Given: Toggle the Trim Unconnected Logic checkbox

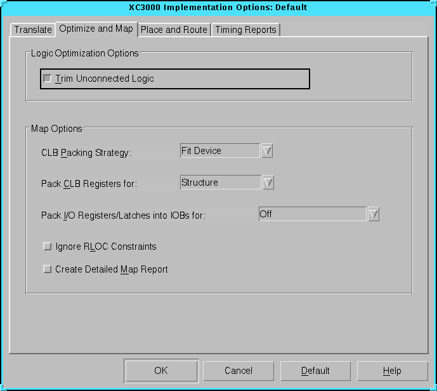Looking at the screenshot, I should click(x=48, y=79).
